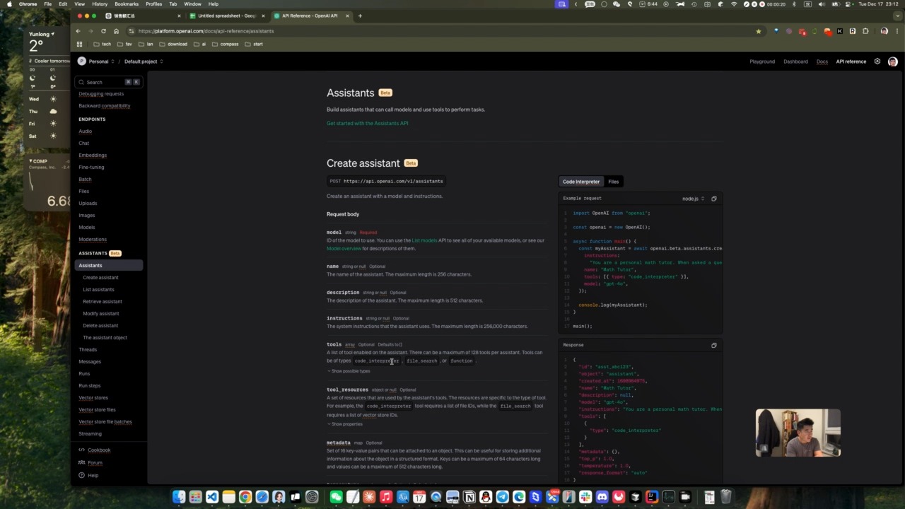
Task: Open the Forum link in sidebar
Action: (x=95, y=462)
